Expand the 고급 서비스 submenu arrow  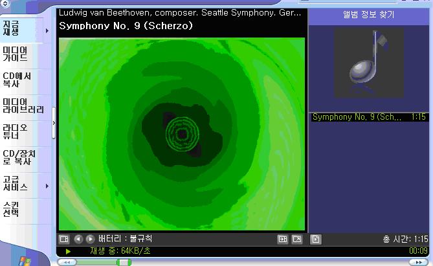coord(47,186)
